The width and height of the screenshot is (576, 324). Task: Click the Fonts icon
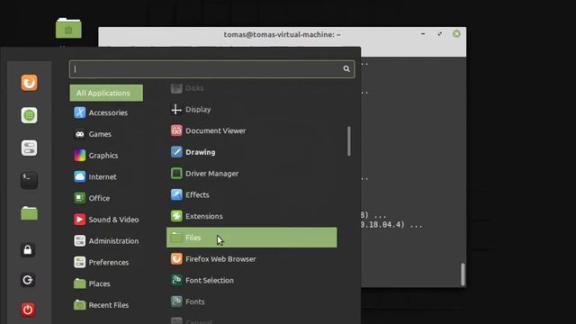176,301
